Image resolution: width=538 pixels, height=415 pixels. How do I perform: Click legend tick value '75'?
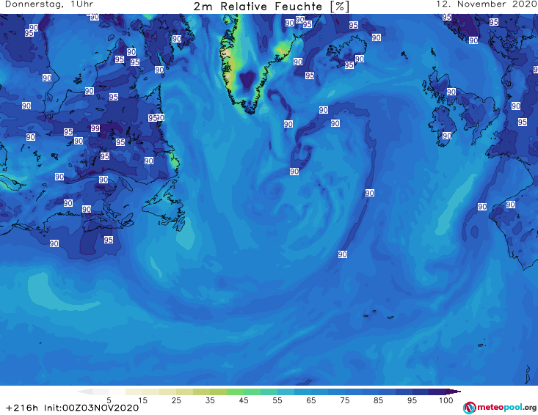click(345, 400)
